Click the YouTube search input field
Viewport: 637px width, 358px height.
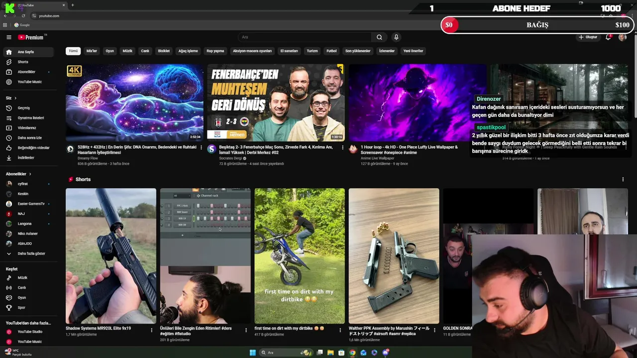click(305, 37)
